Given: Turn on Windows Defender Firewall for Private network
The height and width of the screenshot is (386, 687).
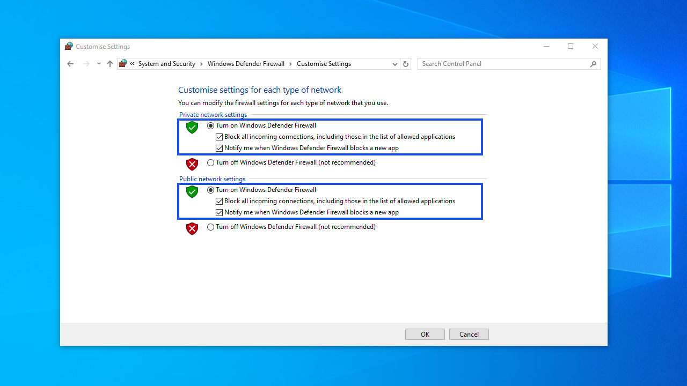Looking at the screenshot, I should (210, 125).
